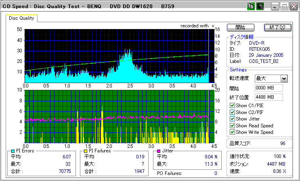Click the copy-to-clipboard icon in title bar
Screen dimensions: 300x181
click(x=251, y=6)
